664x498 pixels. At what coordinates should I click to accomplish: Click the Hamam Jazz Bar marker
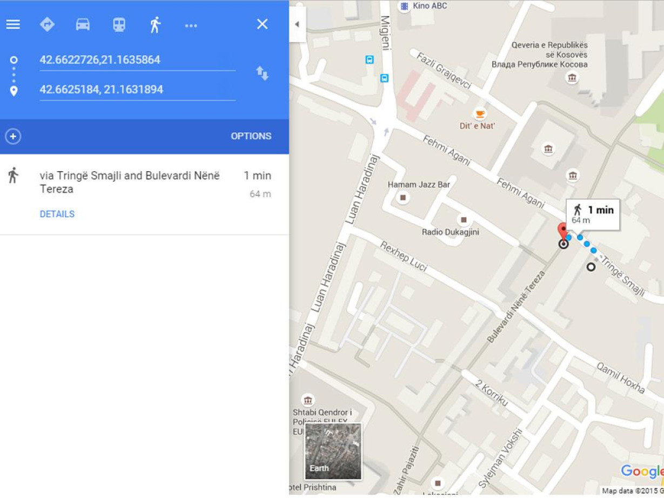point(402,198)
